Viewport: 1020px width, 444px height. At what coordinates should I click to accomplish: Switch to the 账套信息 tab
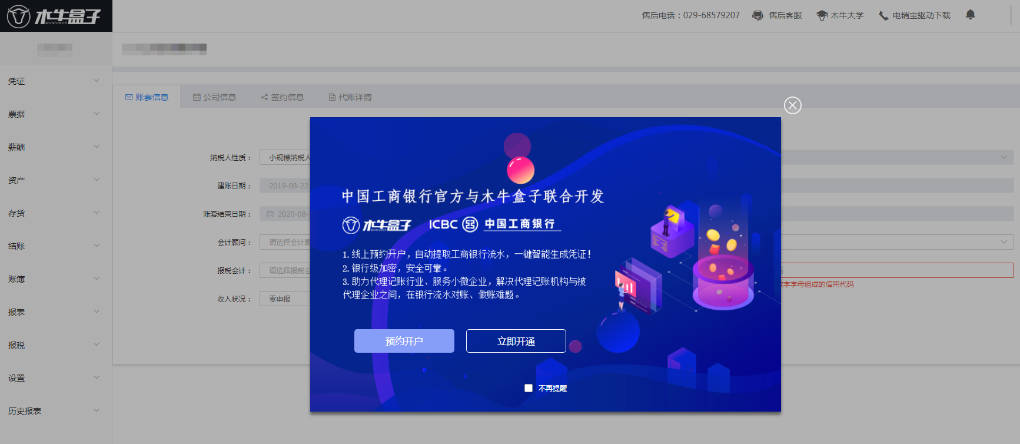pos(147,97)
